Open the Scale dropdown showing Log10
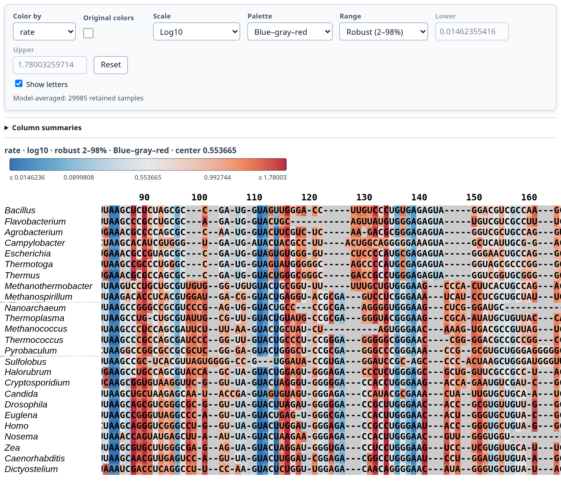The image size is (561, 490). click(x=196, y=31)
